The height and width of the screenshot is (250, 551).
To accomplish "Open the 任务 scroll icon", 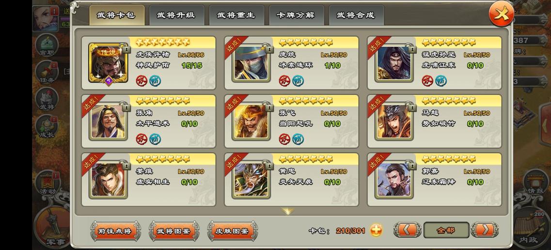I will 47,73.
